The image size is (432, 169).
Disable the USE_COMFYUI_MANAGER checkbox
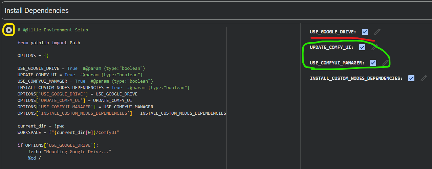coord(373,63)
